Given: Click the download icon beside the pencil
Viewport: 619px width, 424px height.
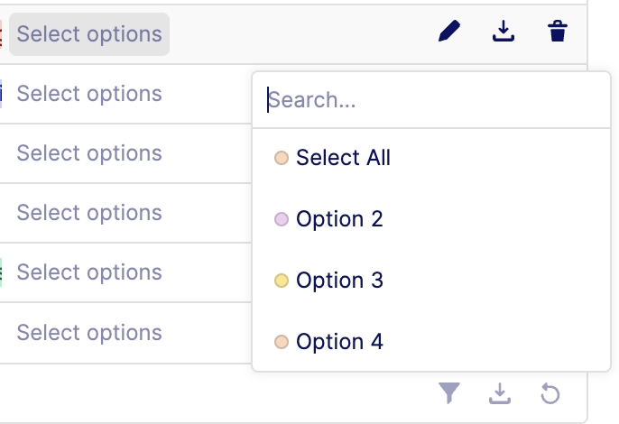Looking at the screenshot, I should [503, 33].
